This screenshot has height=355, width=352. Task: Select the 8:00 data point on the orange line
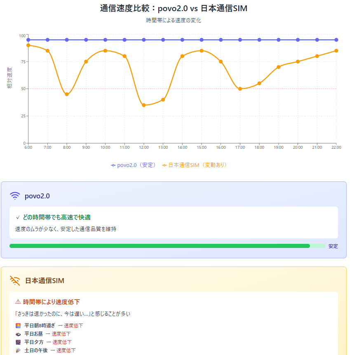(x=67, y=94)
